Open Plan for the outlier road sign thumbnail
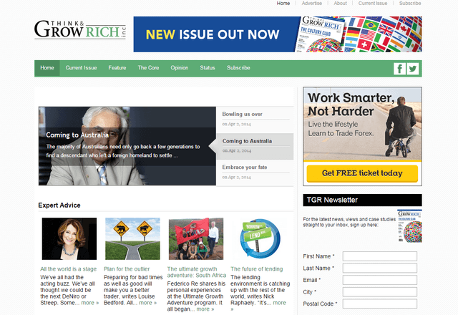The image size is (458, 315). [x=132, y=238]
